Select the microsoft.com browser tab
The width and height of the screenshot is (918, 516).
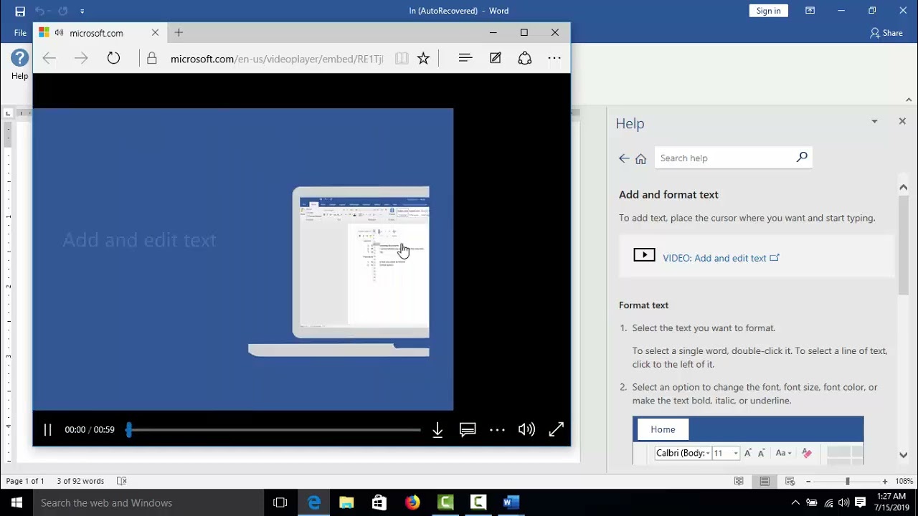coord(96,33)
